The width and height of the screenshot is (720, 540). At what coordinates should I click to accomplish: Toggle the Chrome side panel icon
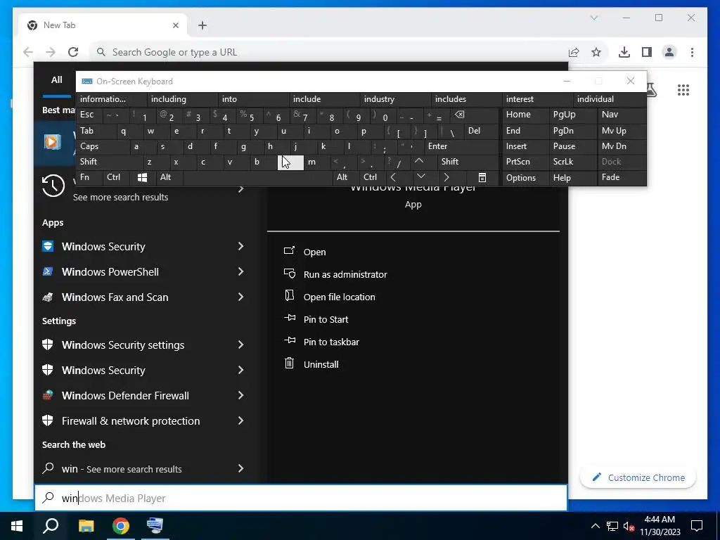click(647, 52)
